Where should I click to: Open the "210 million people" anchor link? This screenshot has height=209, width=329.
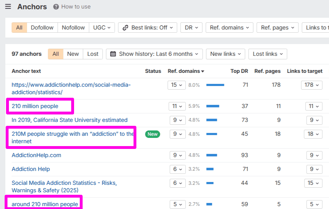(35, 106)
